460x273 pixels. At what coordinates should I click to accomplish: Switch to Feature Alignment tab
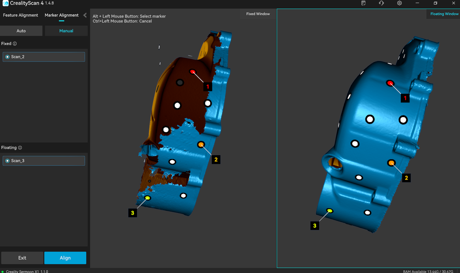pos(20,15)
